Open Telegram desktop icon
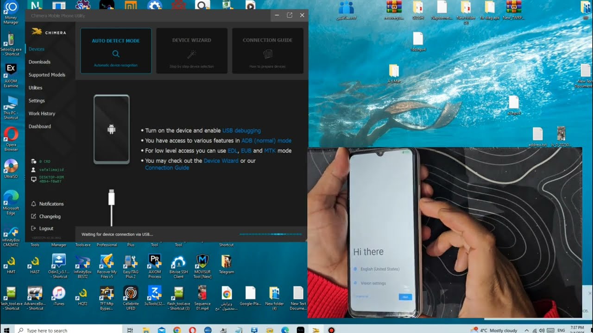 [x=227, y=265]
